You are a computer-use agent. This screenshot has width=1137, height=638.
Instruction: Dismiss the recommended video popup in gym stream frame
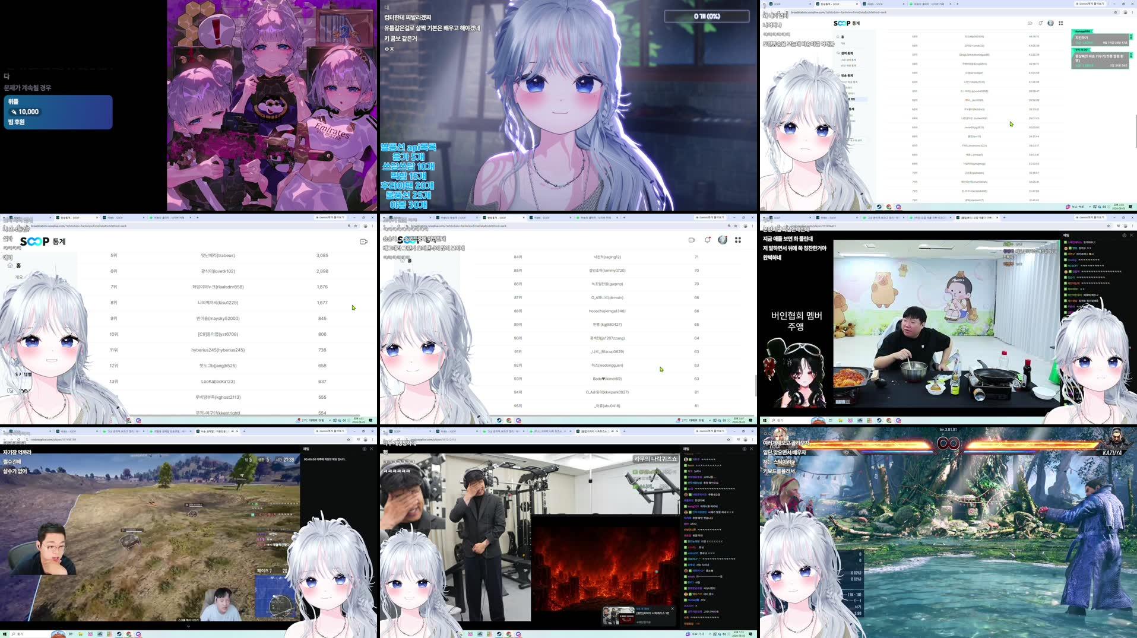[x=672, y=608]
